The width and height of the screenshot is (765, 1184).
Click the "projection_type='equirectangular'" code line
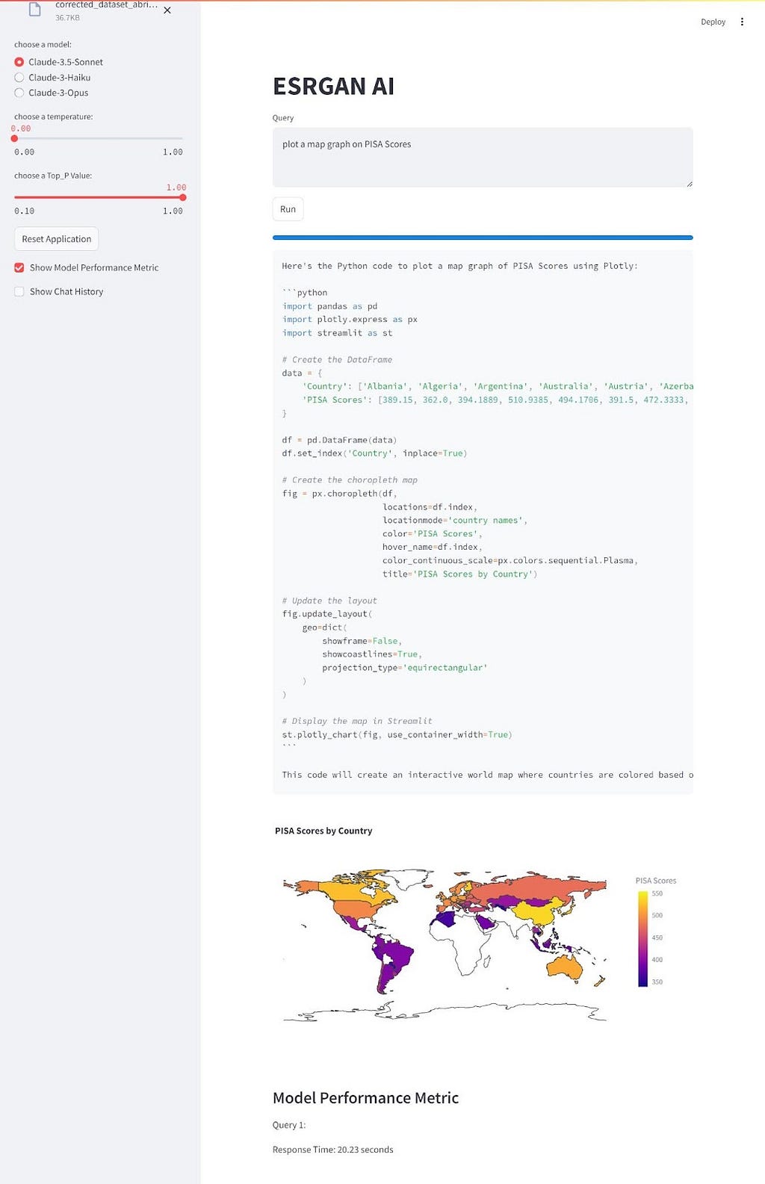point(404,668)
